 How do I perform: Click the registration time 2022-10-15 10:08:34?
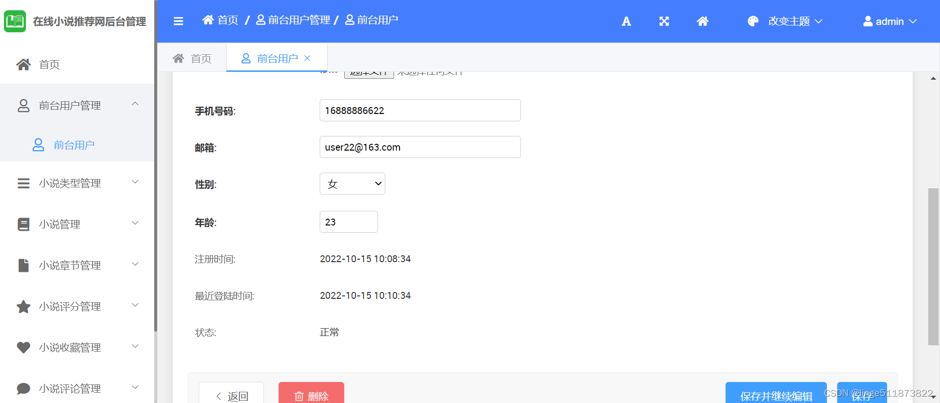pos(365,259)
